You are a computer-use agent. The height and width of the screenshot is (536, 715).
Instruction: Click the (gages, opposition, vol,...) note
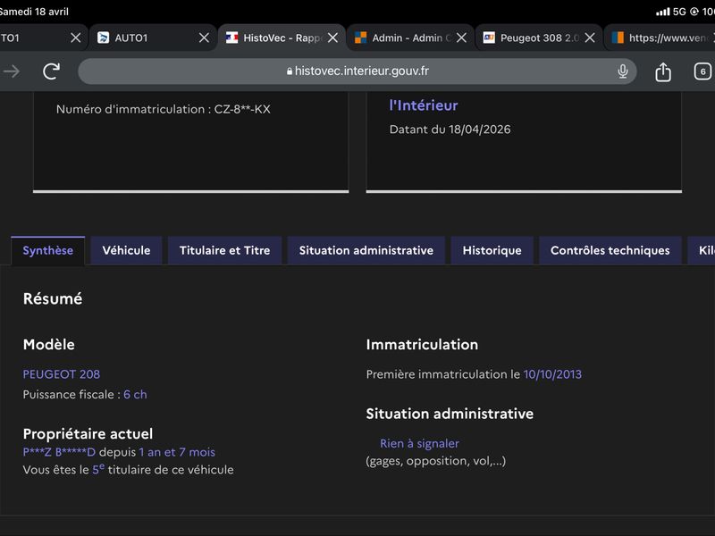click(x=436, y=461)
